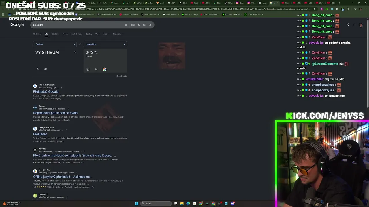Open options for Překladač Google result
This screenshot has height=207, width=369.
coord(62,87)
